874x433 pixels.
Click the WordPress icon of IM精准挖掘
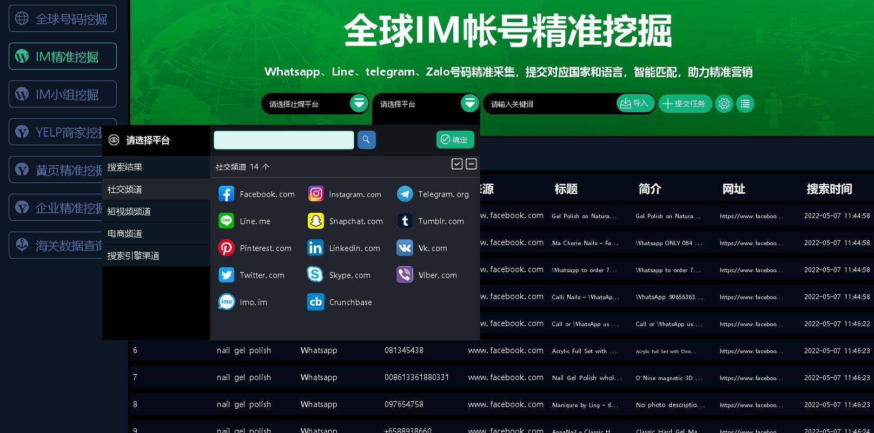pyautogui.click(x=22, y=56)
